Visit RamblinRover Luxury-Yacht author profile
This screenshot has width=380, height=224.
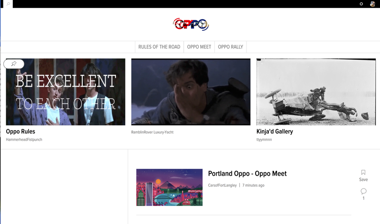pos(152,132)
